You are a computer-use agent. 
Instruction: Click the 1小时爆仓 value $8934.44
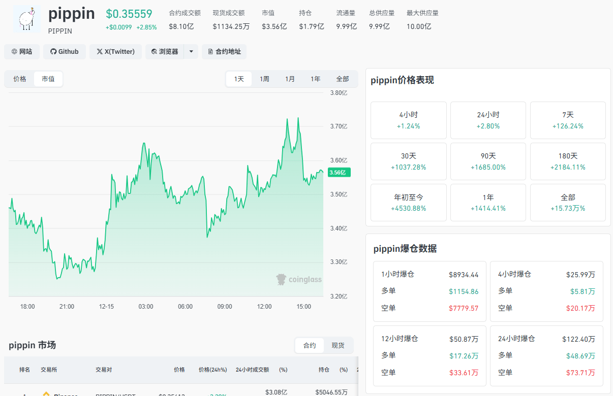(x=464, y=275)
